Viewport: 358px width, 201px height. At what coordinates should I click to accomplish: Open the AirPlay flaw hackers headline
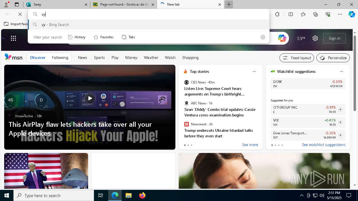tap(80, 129)
